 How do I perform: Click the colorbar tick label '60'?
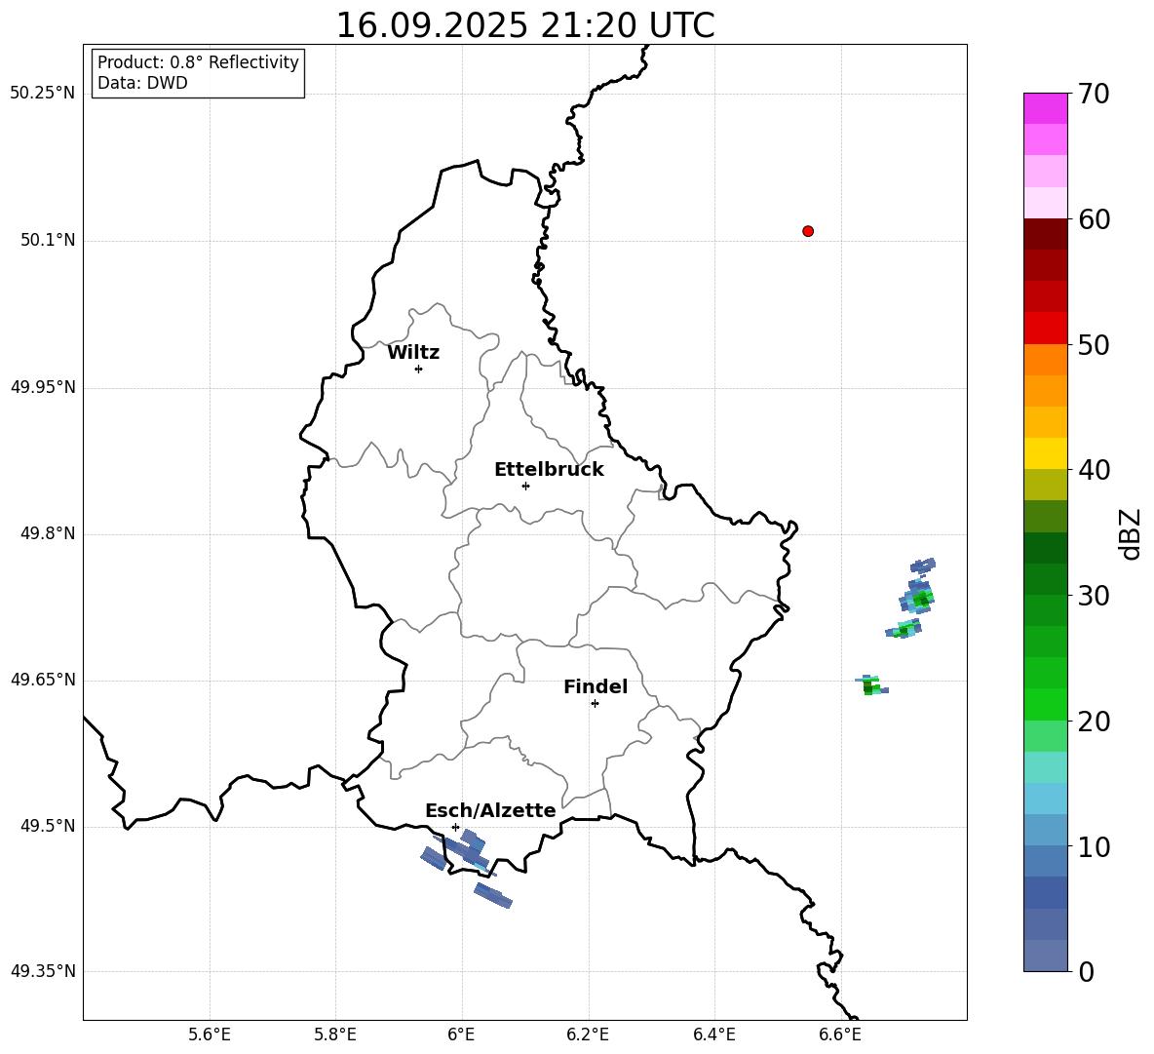(1094, 219)
